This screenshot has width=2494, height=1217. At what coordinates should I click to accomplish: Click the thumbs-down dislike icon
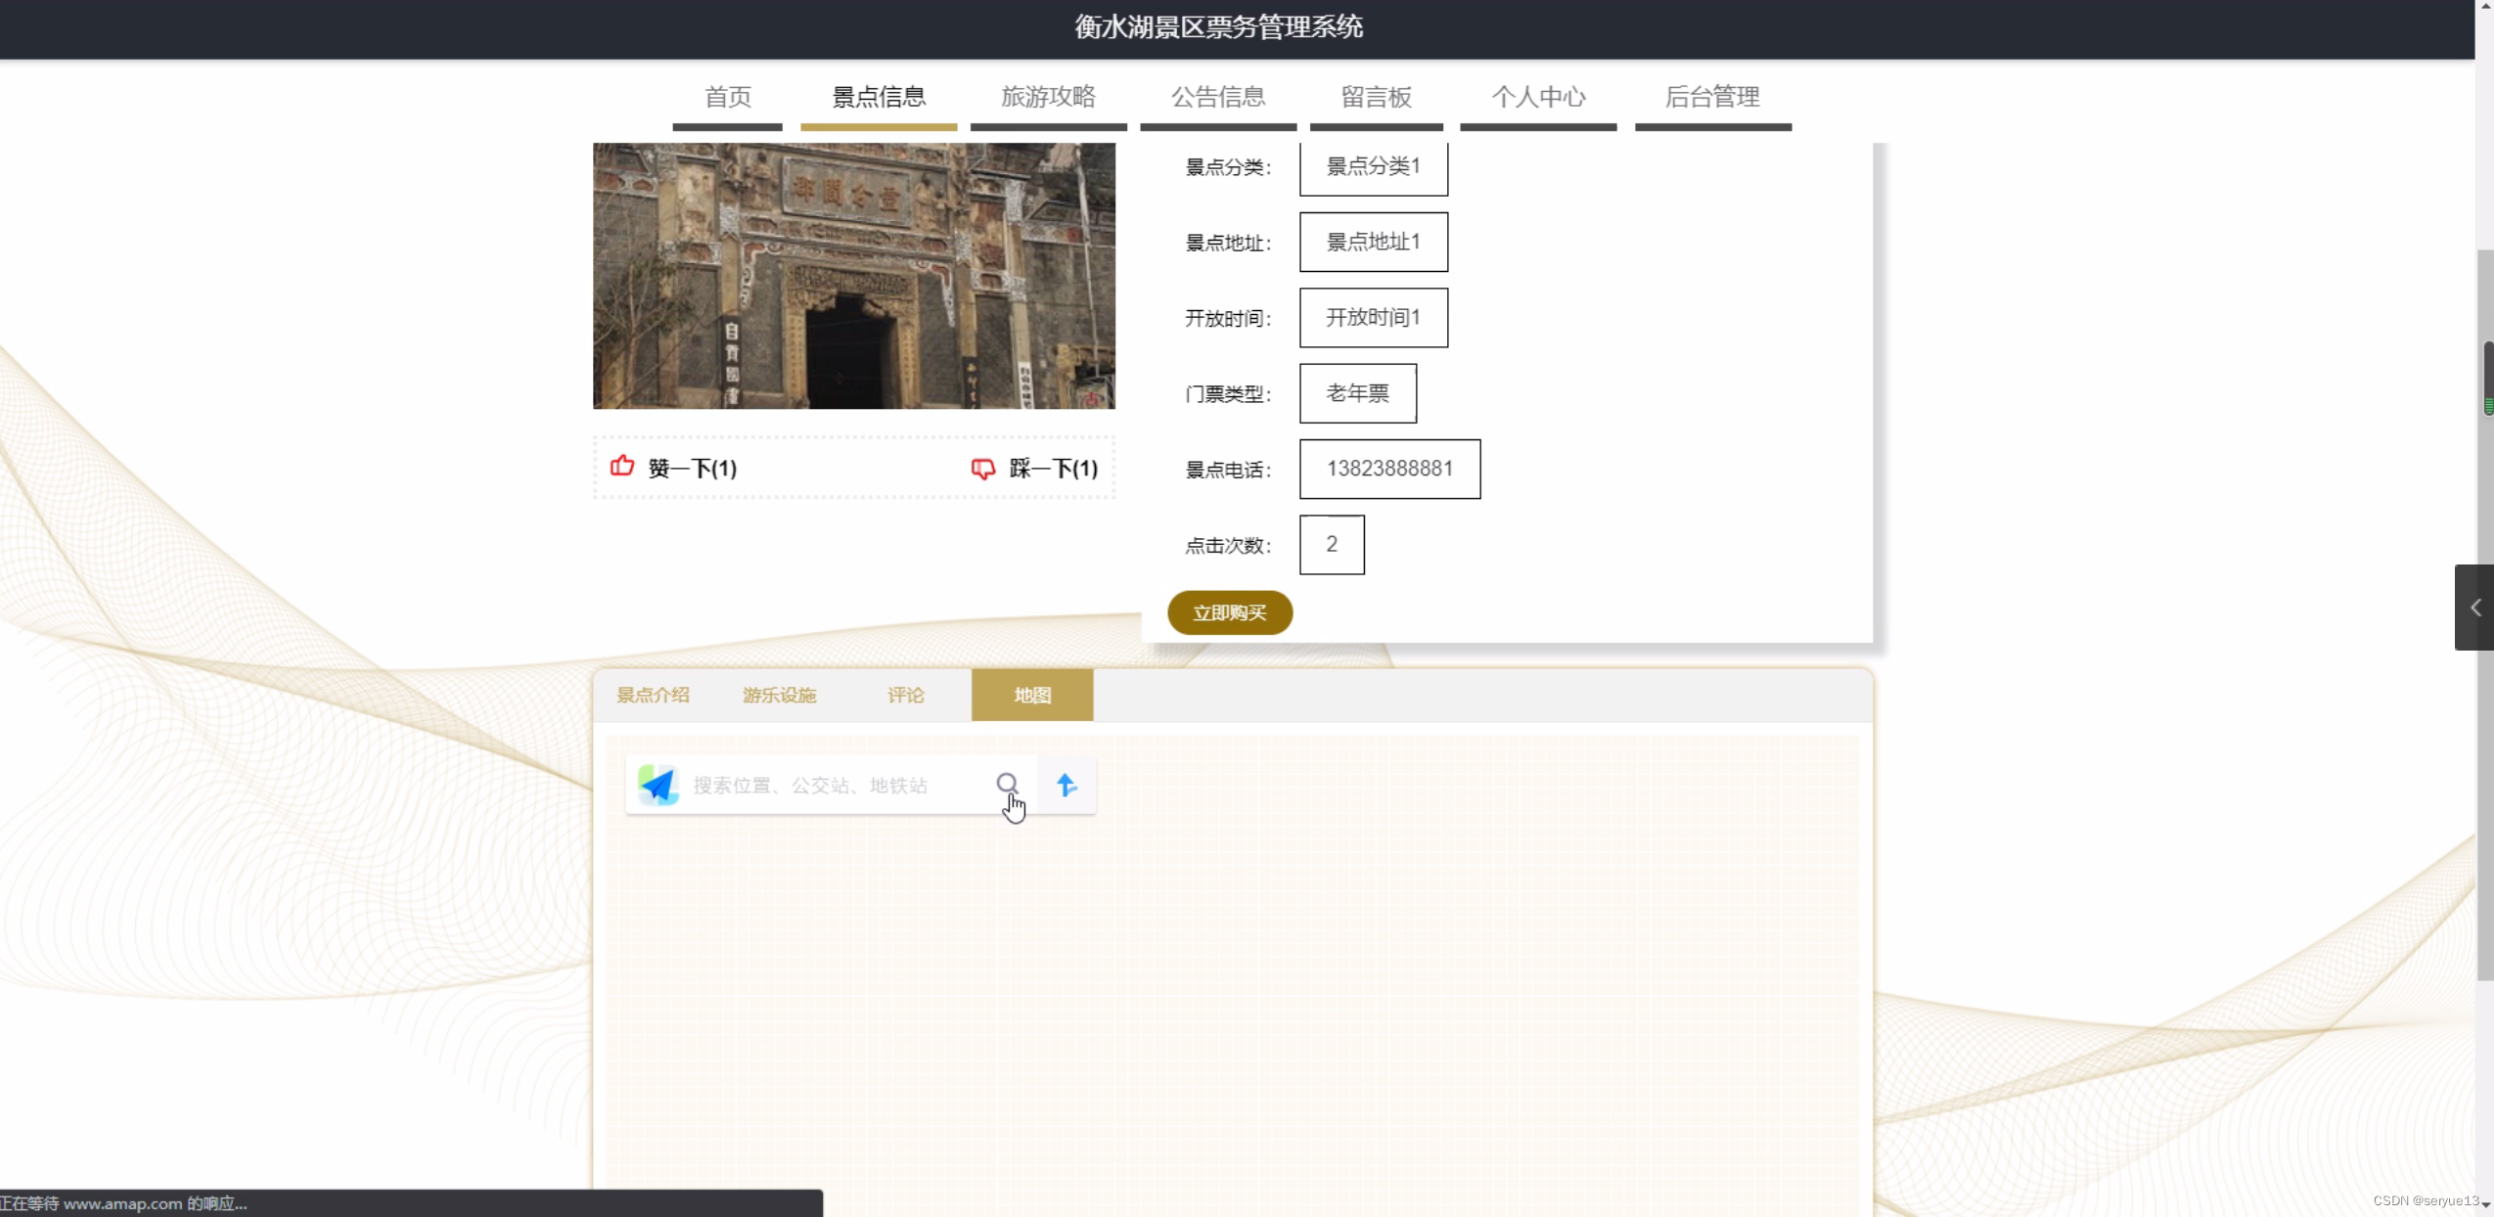pos(982,469)
